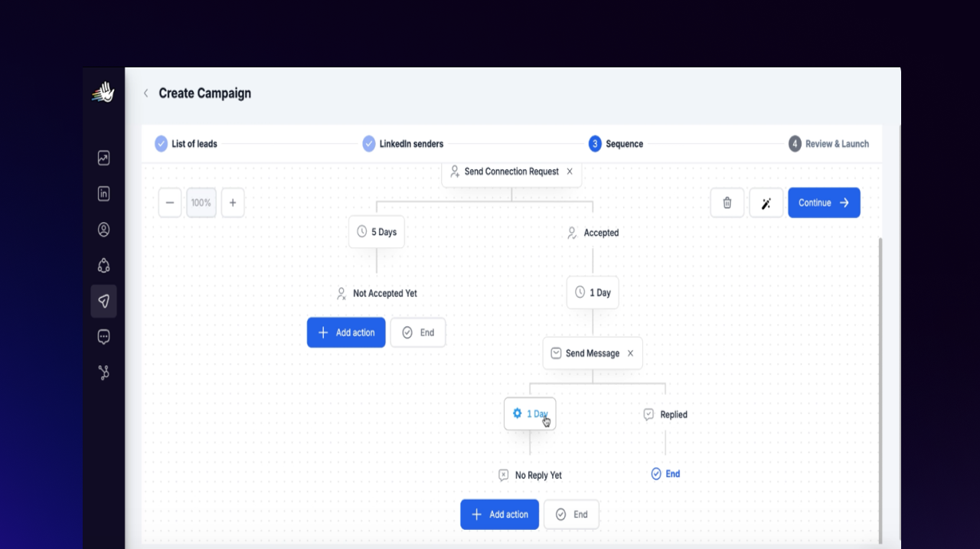This screenshot has width=980, height=549.
Task: Click Add action under No Reply Yet
Action: tap(499, 515)
